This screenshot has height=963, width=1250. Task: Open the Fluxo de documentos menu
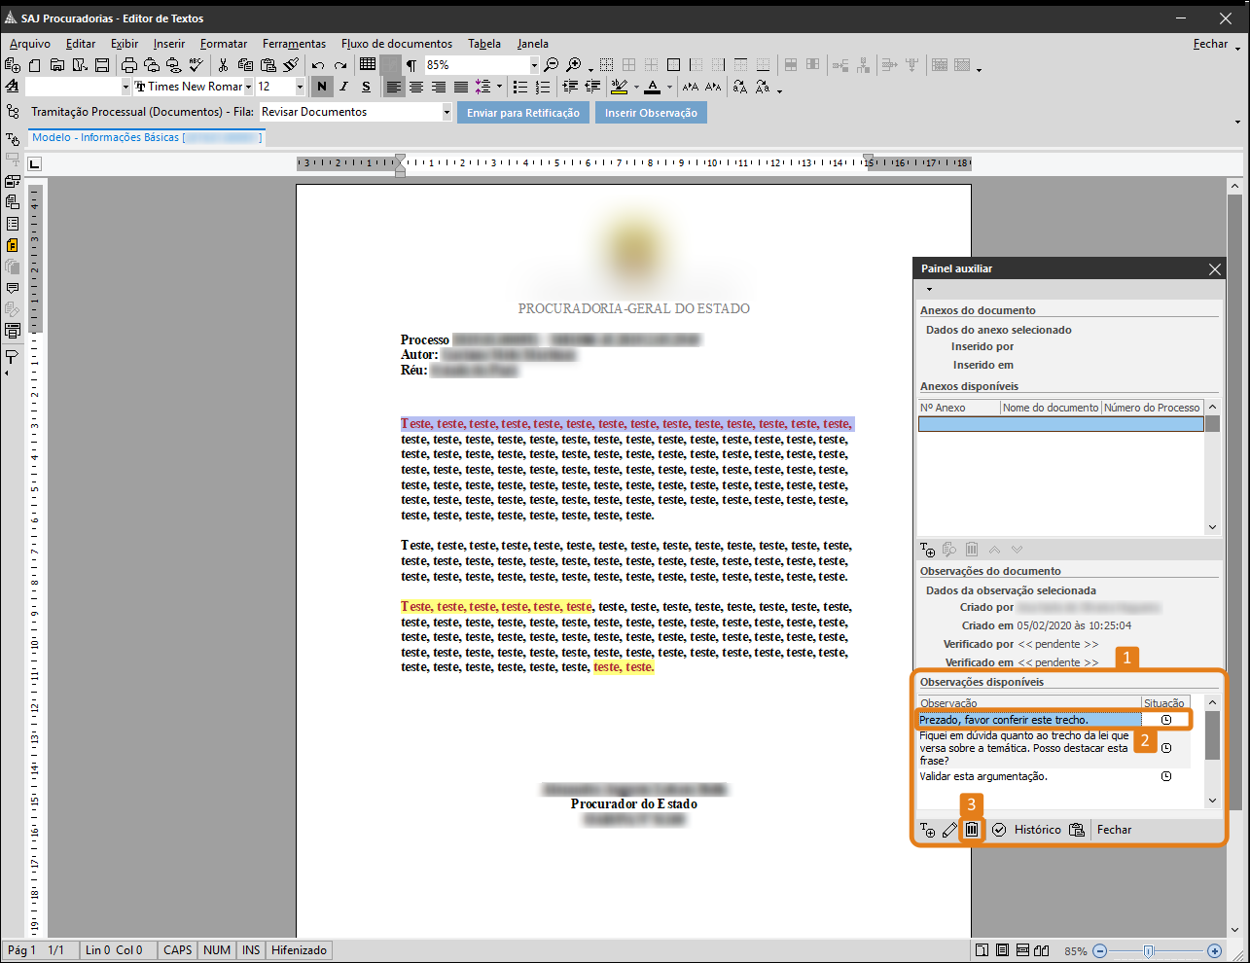396,44
